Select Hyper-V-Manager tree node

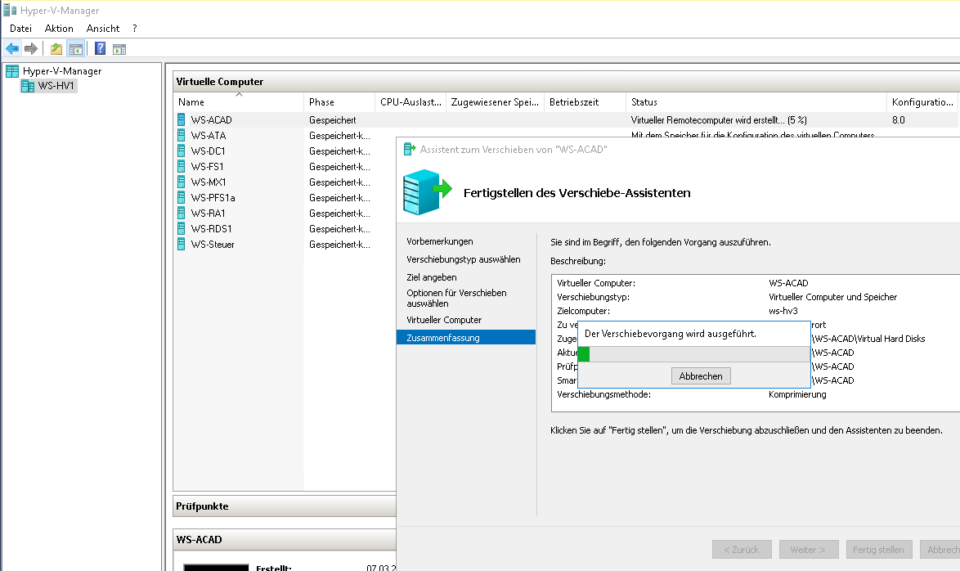point(62,71)
